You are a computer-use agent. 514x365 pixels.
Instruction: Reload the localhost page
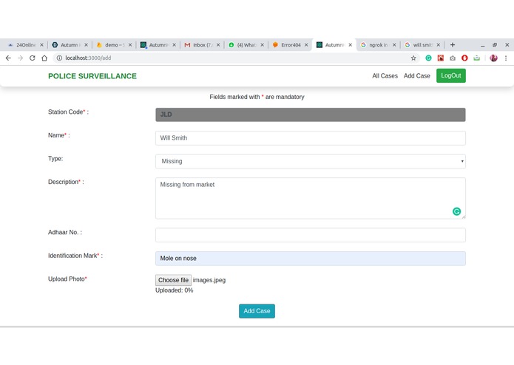point(32,58)
